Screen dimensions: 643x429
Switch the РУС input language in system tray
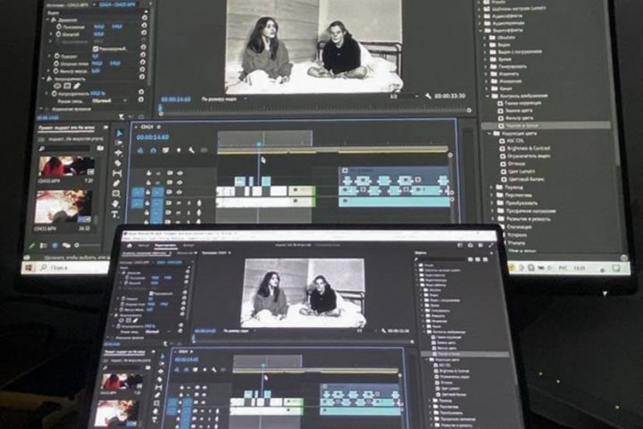(563, 268)
